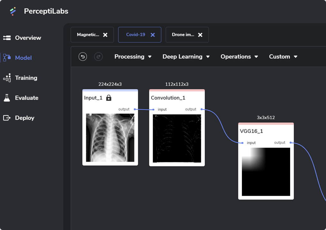Click the Deploy export icon
This screenshot has height=230, width=326.
(7, 118)
